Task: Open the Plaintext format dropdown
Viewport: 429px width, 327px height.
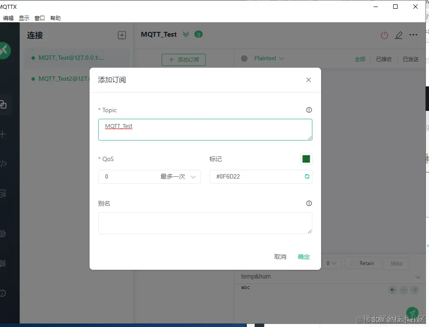Action: pos(269,58)
